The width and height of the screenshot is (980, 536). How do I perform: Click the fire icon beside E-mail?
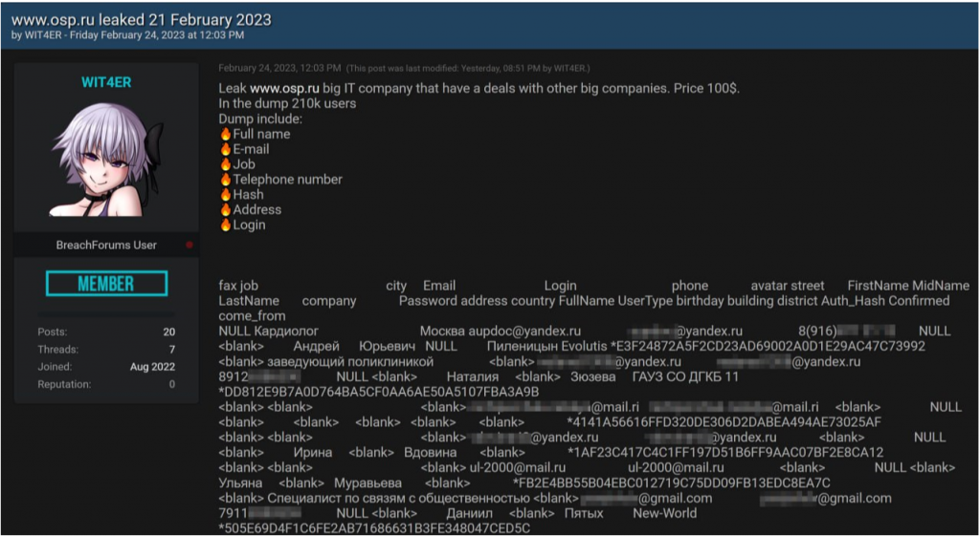[x=225, y=149]
